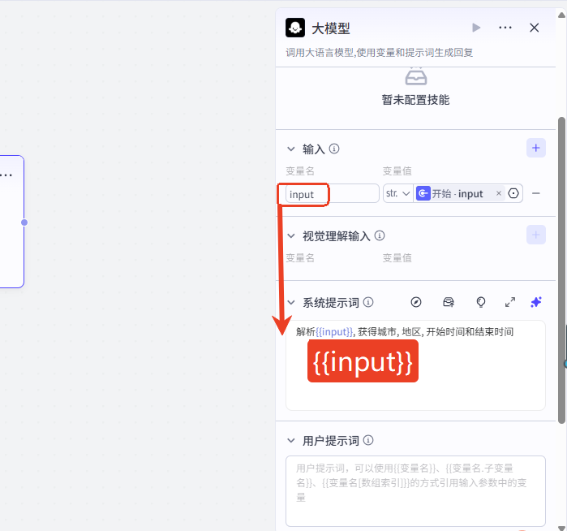Click the {{input}} variable in the prompt
The image size is (567, 531).
334,332
